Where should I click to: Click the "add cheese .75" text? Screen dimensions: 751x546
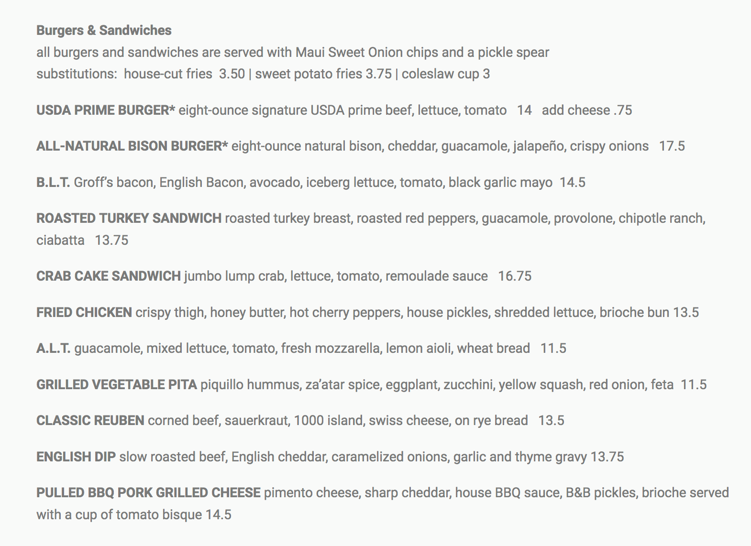click(586, 110)
